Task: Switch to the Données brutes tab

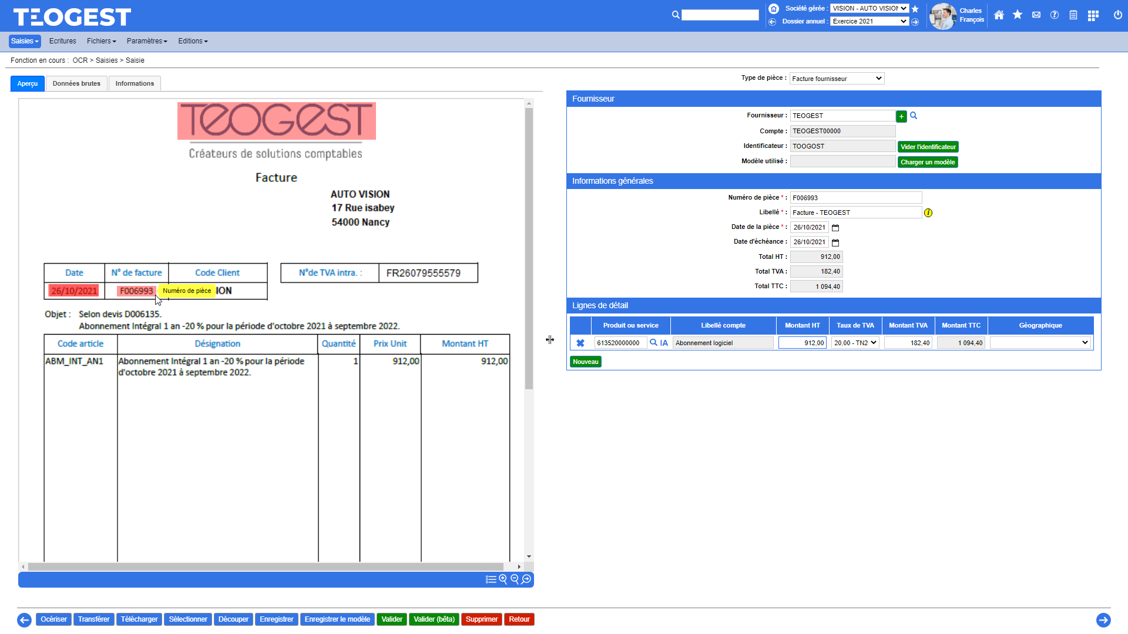Action: tap(76, 83)
